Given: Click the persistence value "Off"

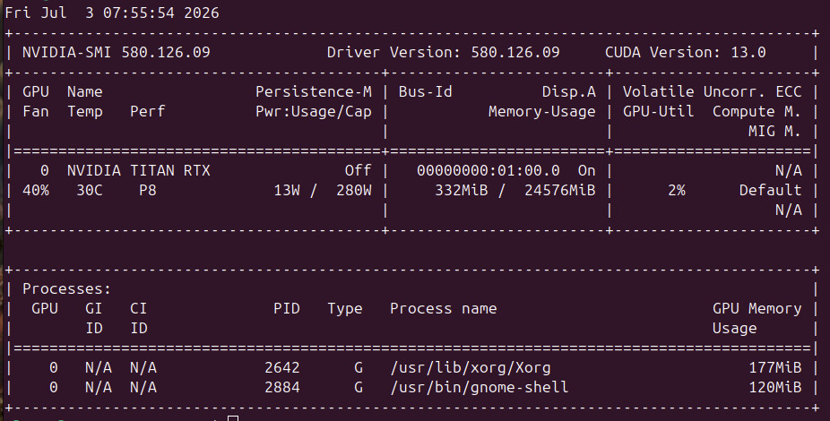Looking at the screenshot, I should pos(359,171).
